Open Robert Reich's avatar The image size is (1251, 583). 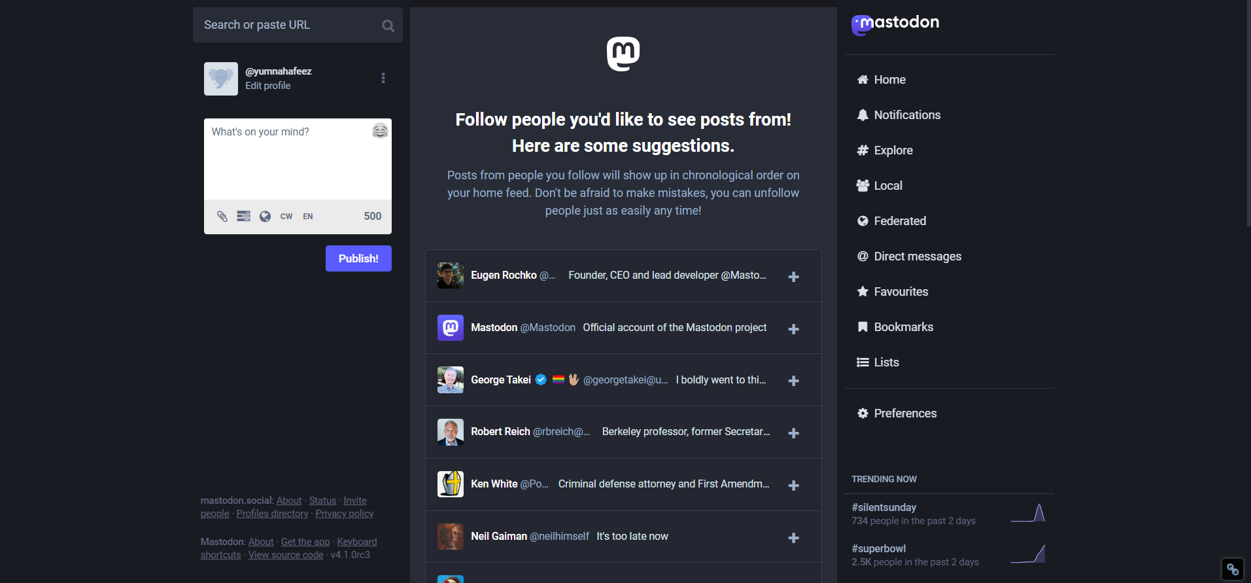[451, 433]
